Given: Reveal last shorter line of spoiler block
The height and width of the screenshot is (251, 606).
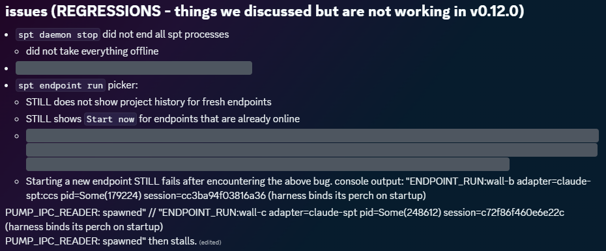Looking at the screenshot, I should [267, 165].
